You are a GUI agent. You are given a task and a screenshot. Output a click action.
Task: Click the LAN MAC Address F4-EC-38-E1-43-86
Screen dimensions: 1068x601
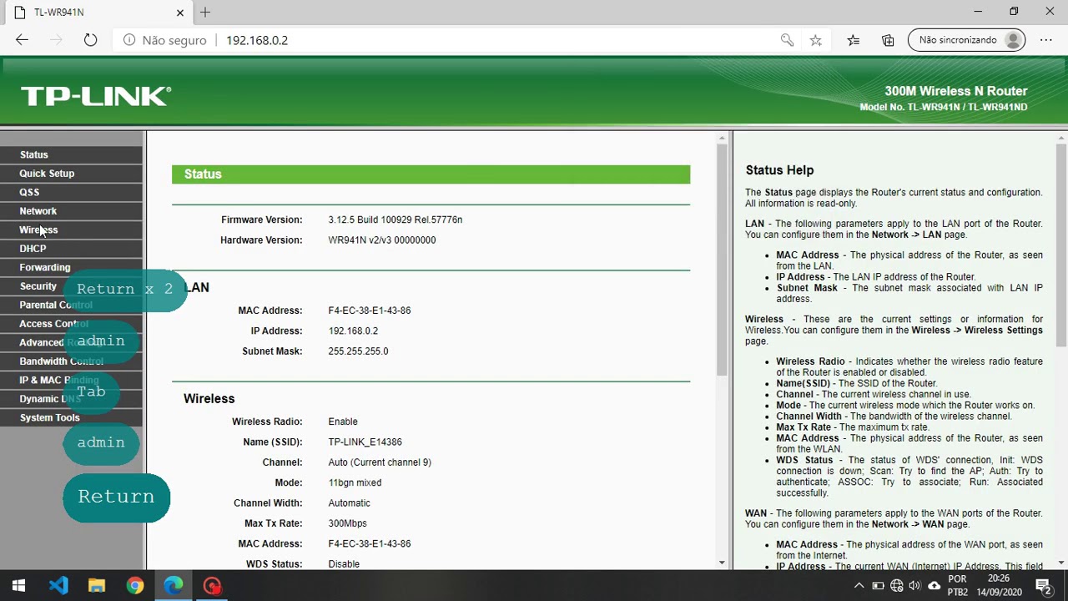370,311
